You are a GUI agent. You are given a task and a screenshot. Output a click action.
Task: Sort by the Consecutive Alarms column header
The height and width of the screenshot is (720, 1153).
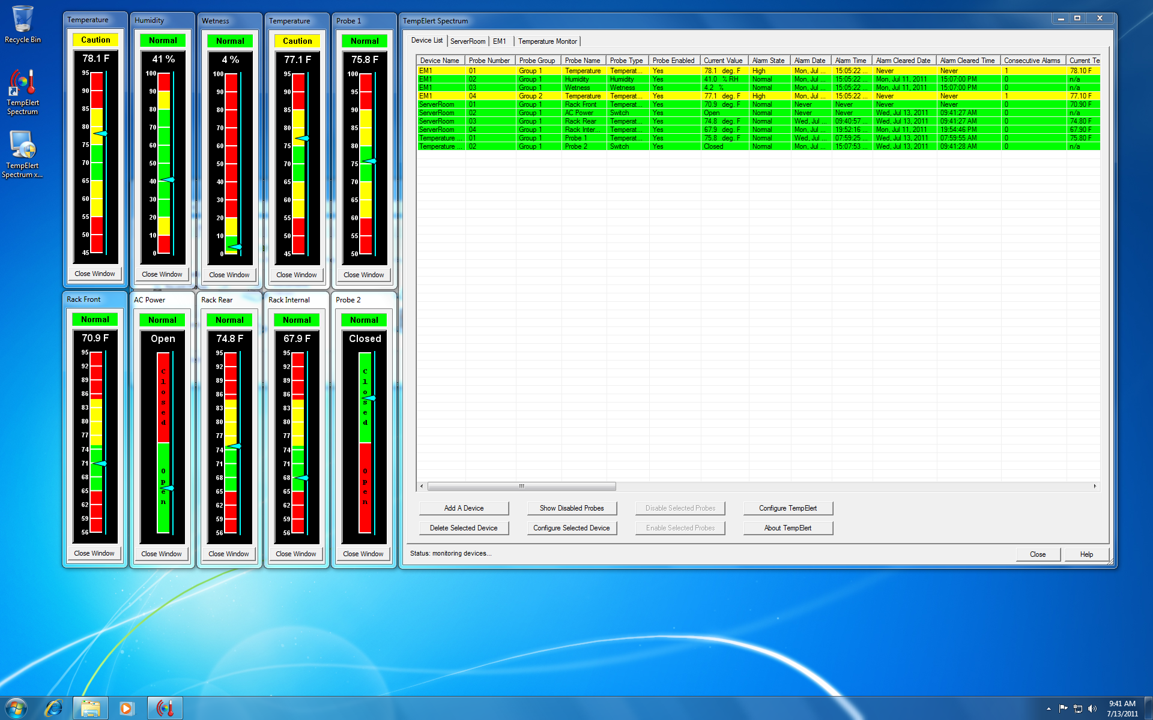1033,61
